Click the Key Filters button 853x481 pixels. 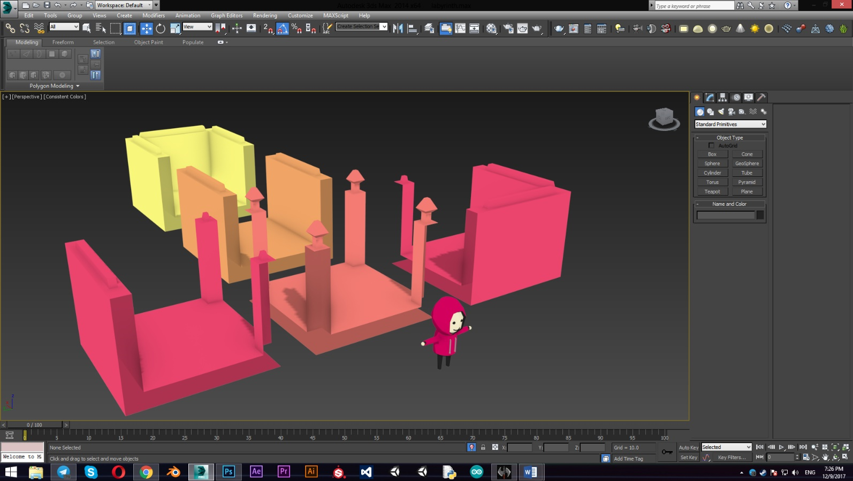pos(731,457)
